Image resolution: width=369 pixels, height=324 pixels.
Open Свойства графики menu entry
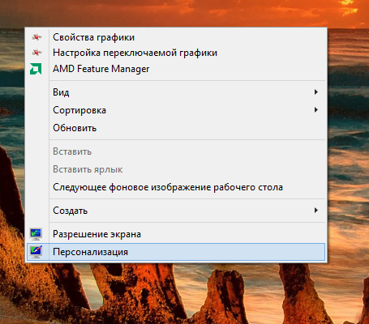(176, 37)
